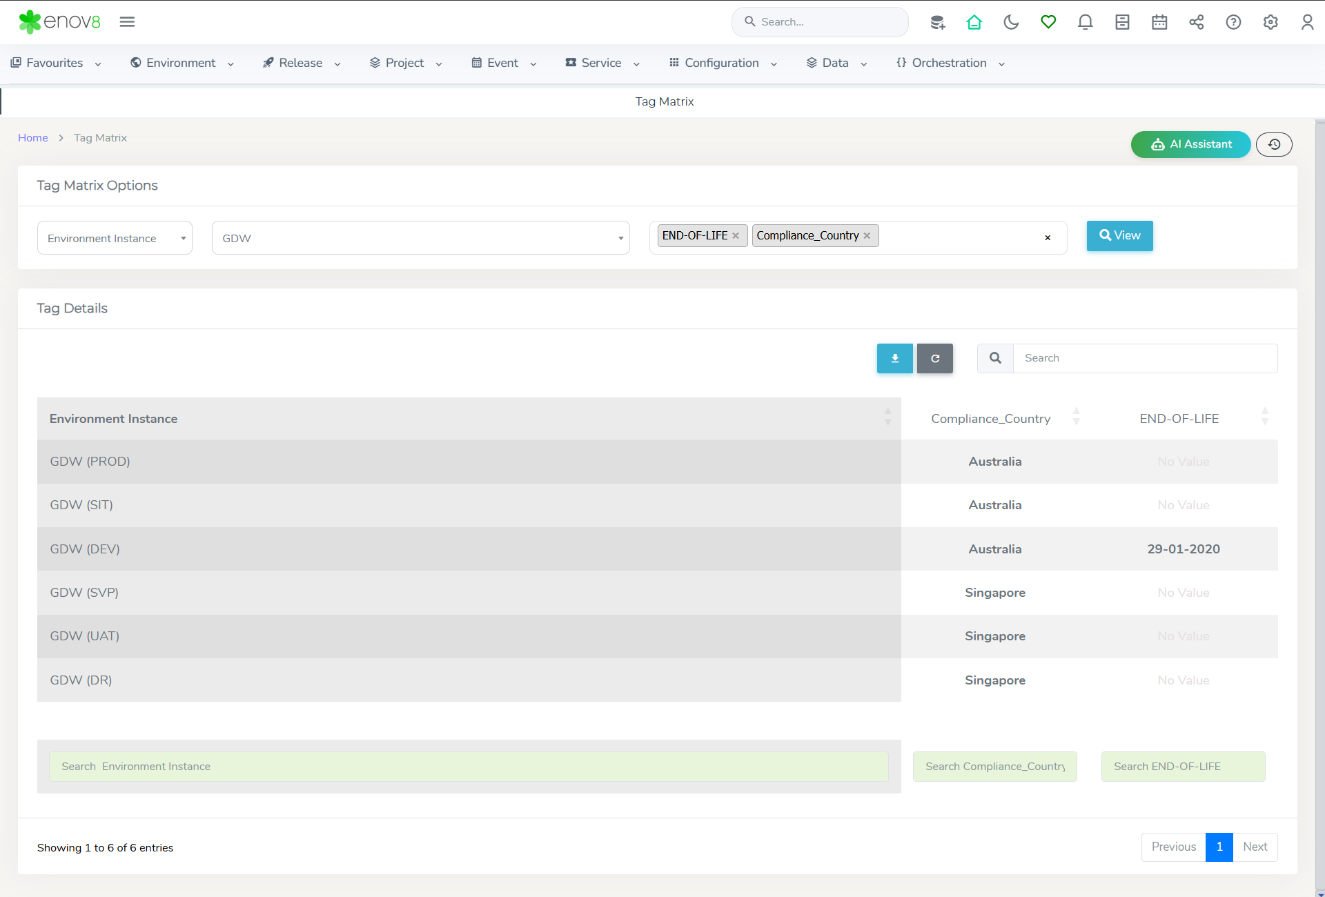This screenshot has height=897, width=1325.
Task: Open the help question mark icon
Action: pos(1233,22)
